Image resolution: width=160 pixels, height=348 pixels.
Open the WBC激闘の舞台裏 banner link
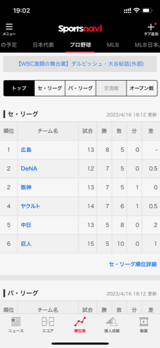coord(80,64)
